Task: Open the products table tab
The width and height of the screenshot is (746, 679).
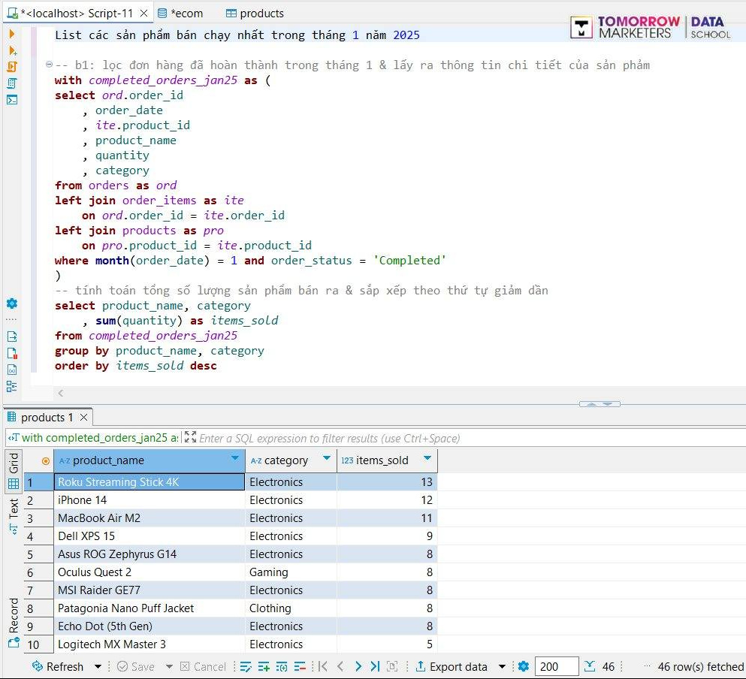Action: pyautogui.click(x=255, y=14)
